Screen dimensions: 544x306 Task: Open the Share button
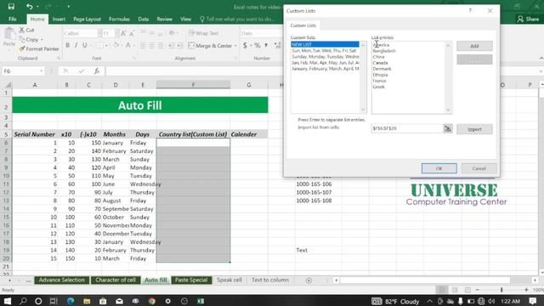tap(528, 19)
